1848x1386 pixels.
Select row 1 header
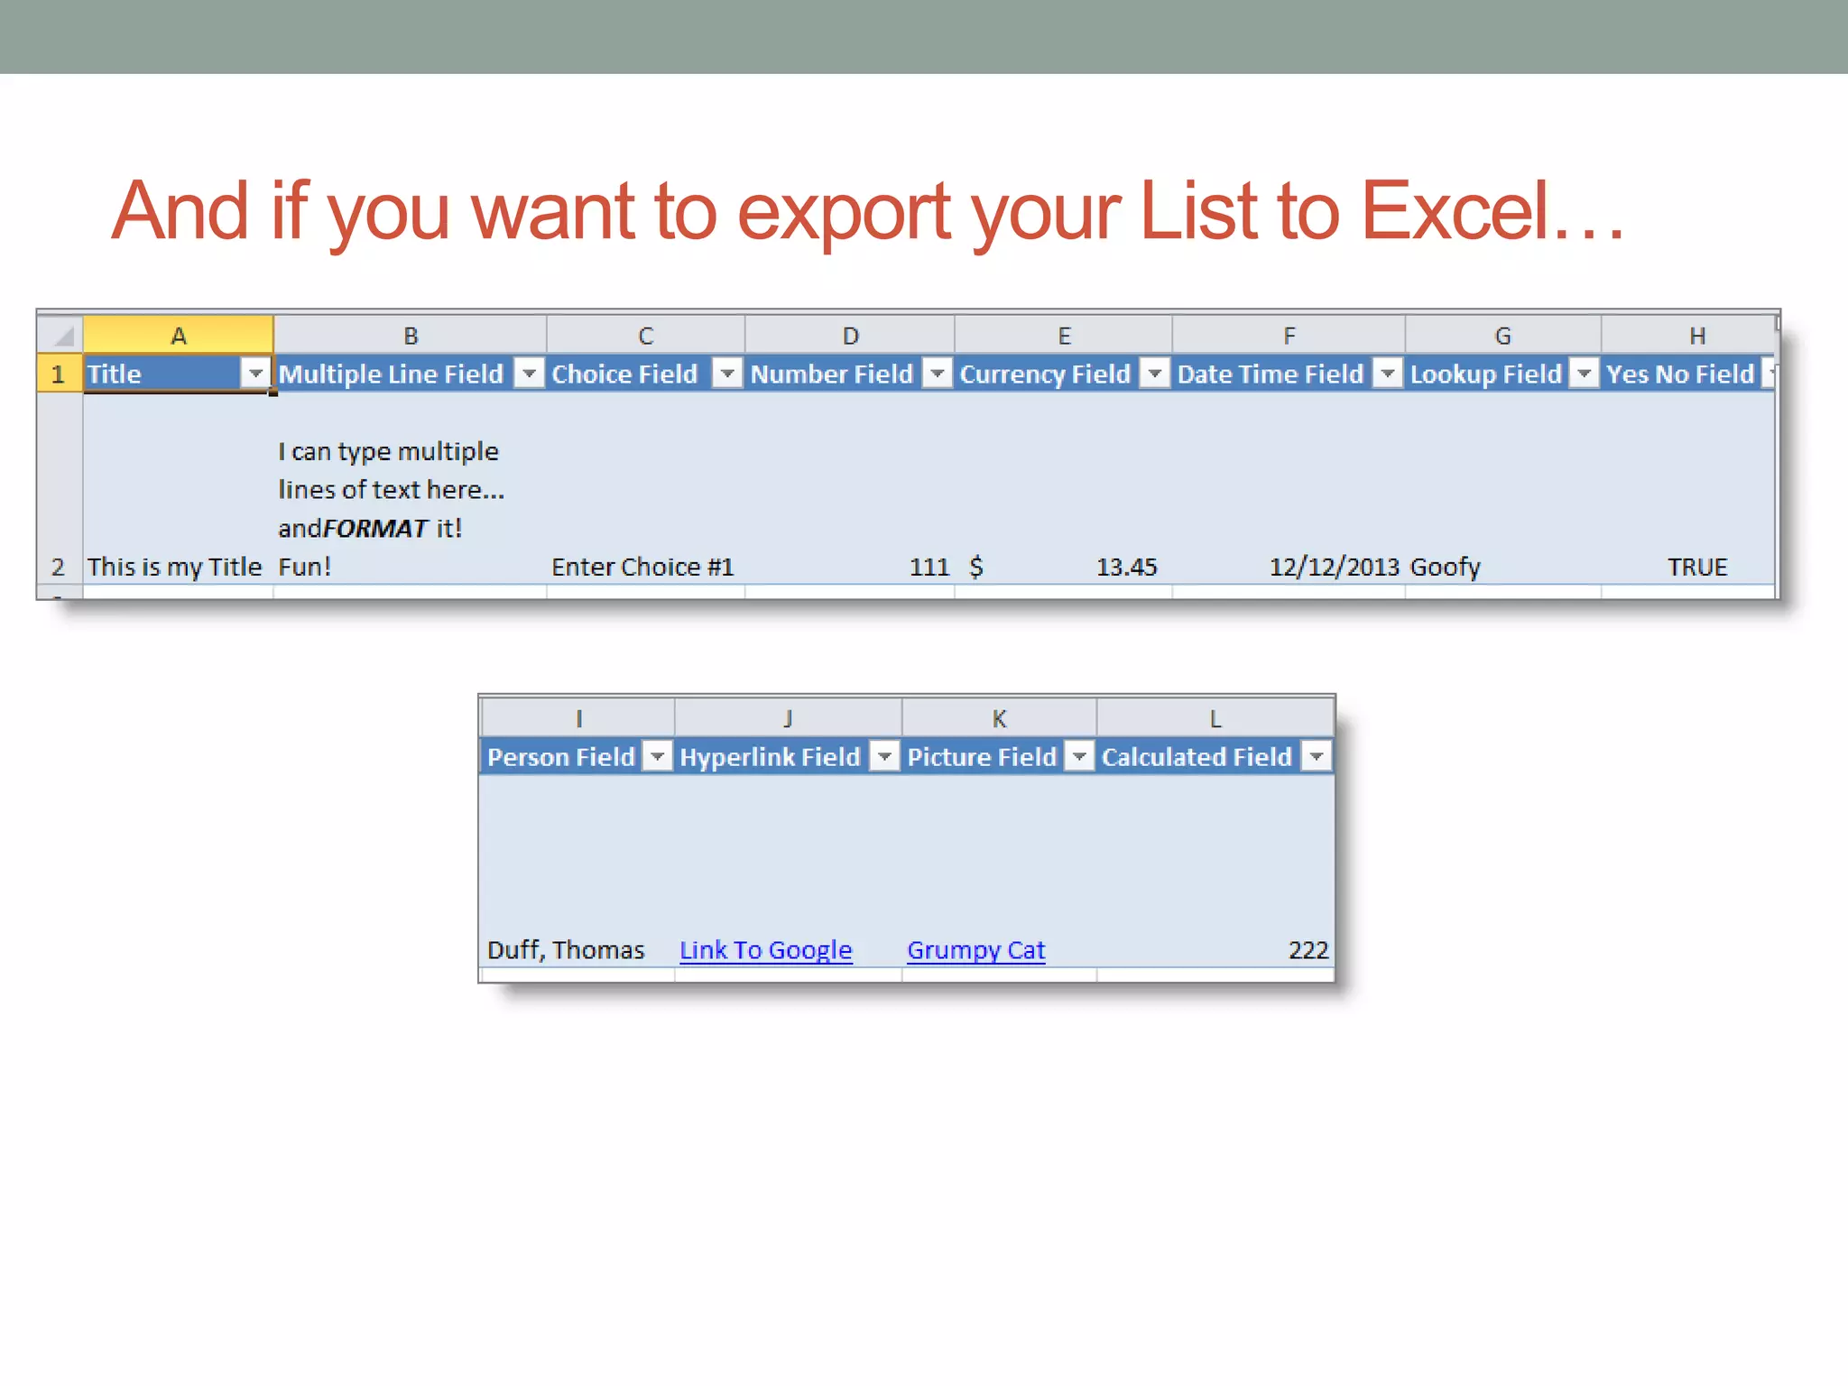tap(60, 374)
